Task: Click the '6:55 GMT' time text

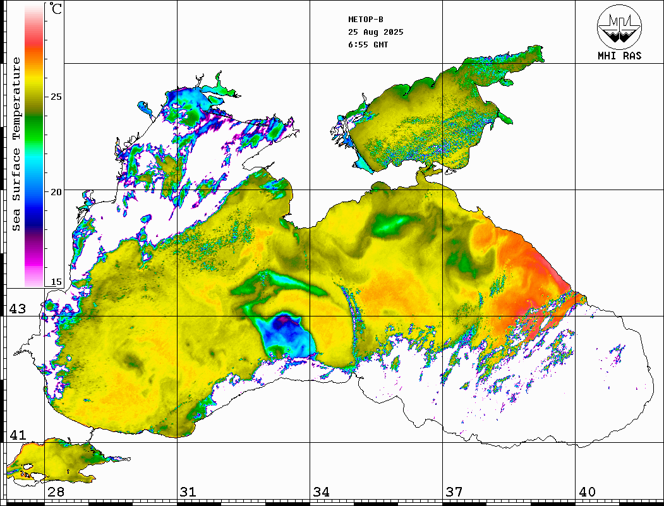Action: tap(368, 44)
